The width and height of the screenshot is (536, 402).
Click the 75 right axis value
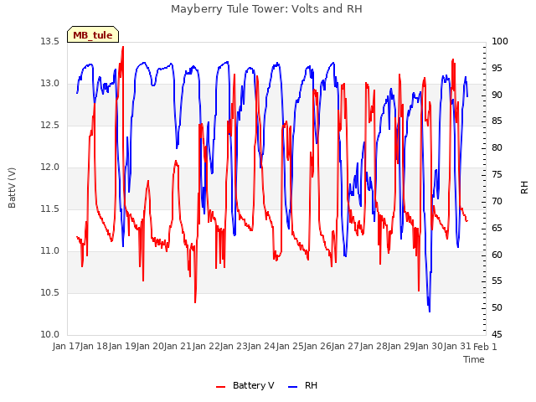coord(497,174)
